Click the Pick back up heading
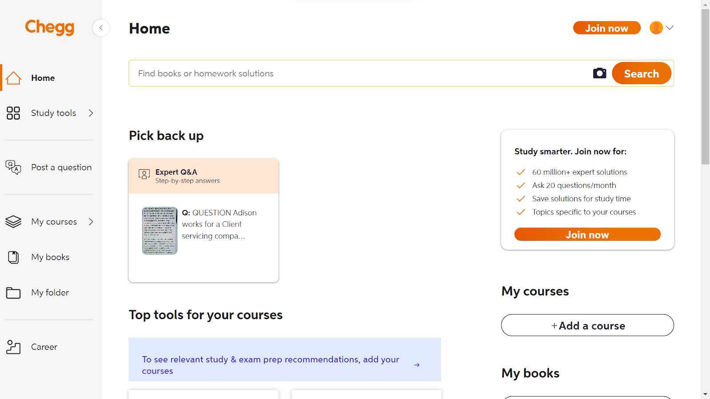This screenshot has height=399, width=710. click(x=166, y=136)
